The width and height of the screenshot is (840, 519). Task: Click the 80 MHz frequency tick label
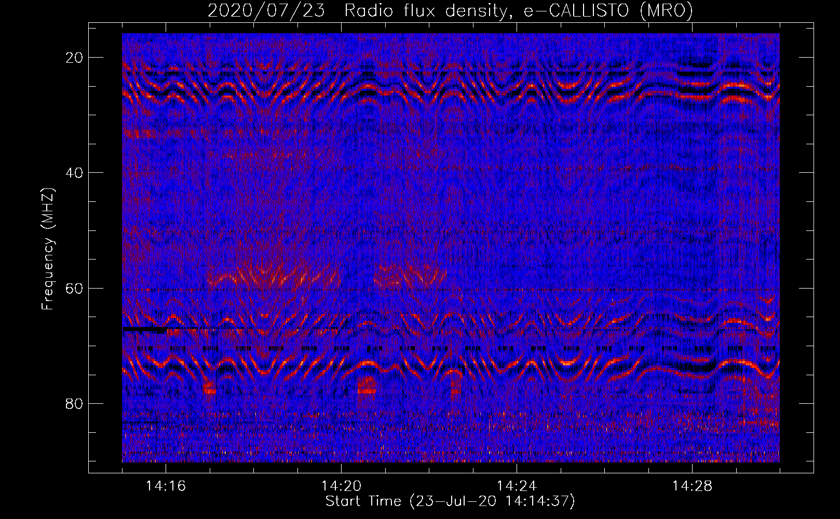coord(74,403)
